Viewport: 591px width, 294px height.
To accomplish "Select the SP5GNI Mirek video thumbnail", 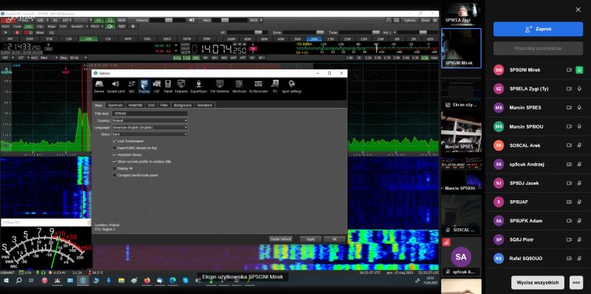I will point(461,48).
